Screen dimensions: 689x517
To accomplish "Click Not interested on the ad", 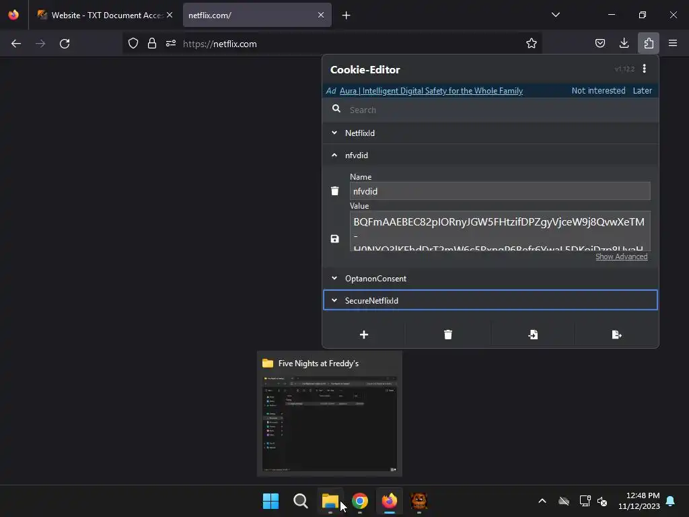I will 598,91.
